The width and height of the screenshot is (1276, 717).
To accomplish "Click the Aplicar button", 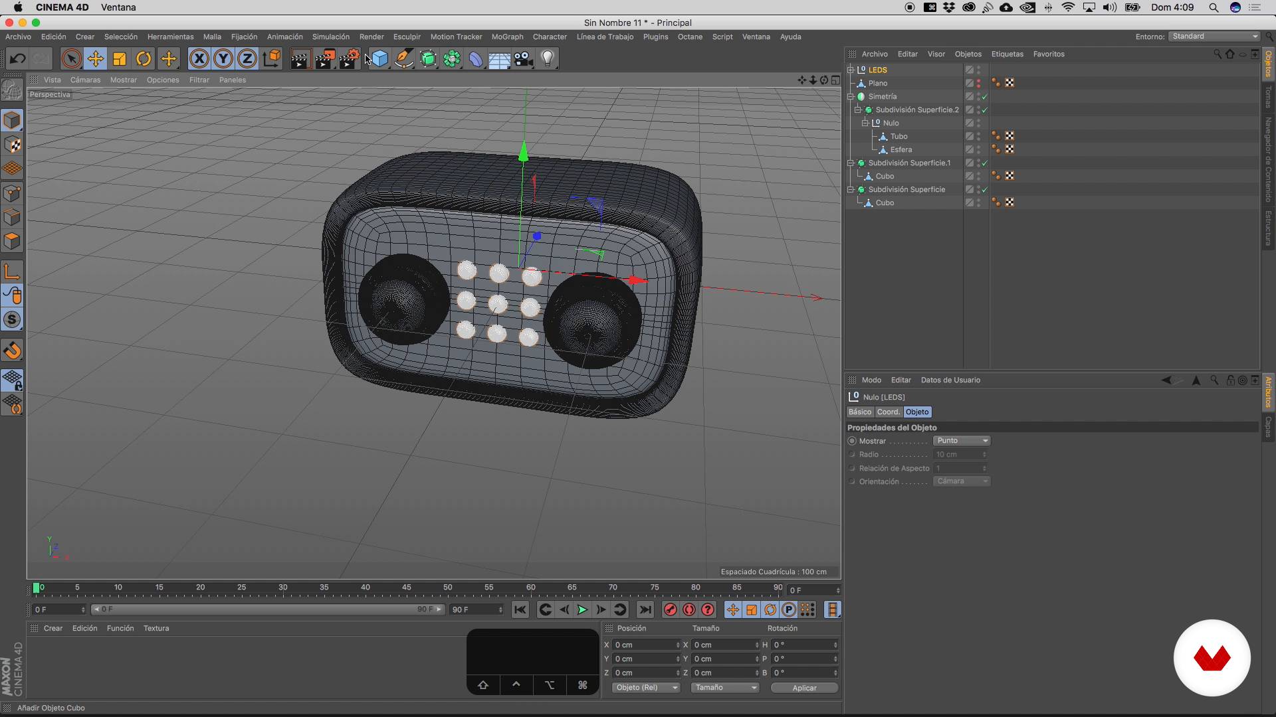I will click(x=804, y=688).
